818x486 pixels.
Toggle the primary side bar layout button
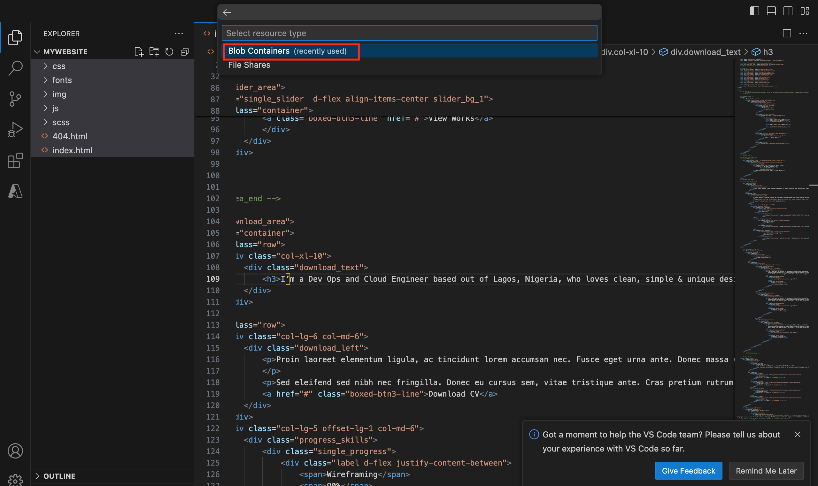[754, 11]
